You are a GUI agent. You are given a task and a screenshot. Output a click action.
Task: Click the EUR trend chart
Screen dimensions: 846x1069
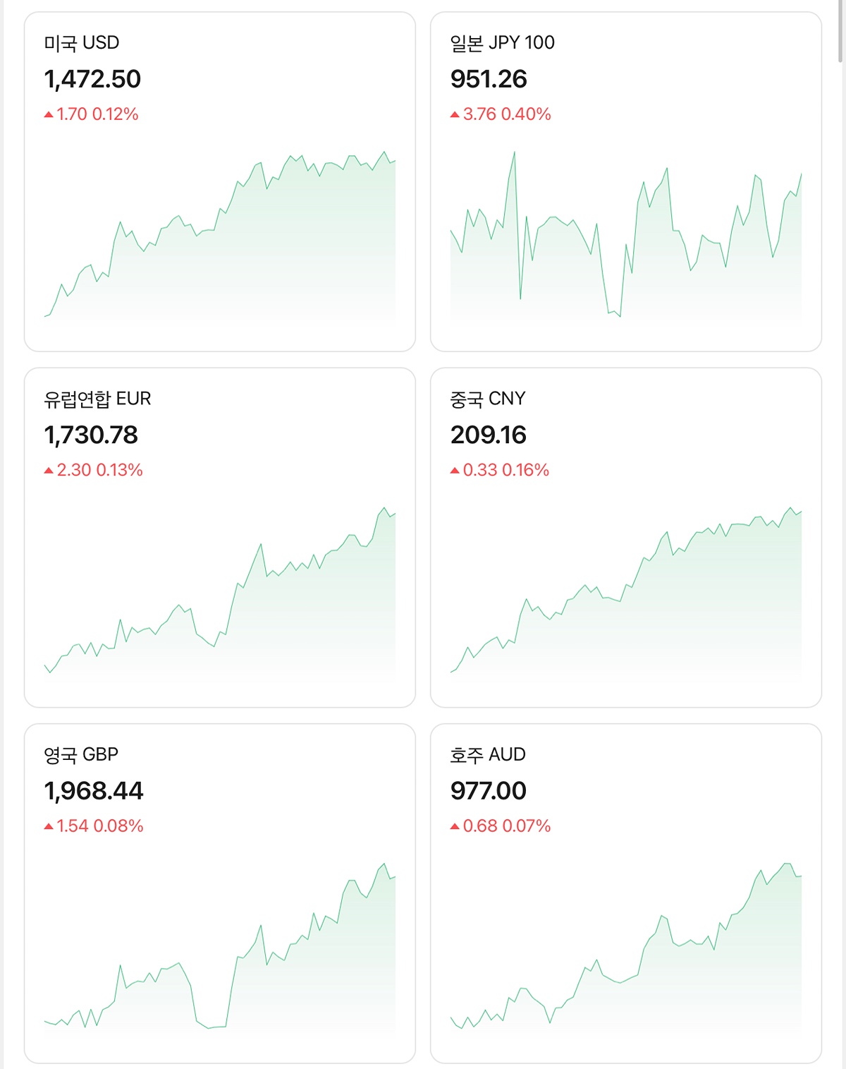click(x=220, y=596)
